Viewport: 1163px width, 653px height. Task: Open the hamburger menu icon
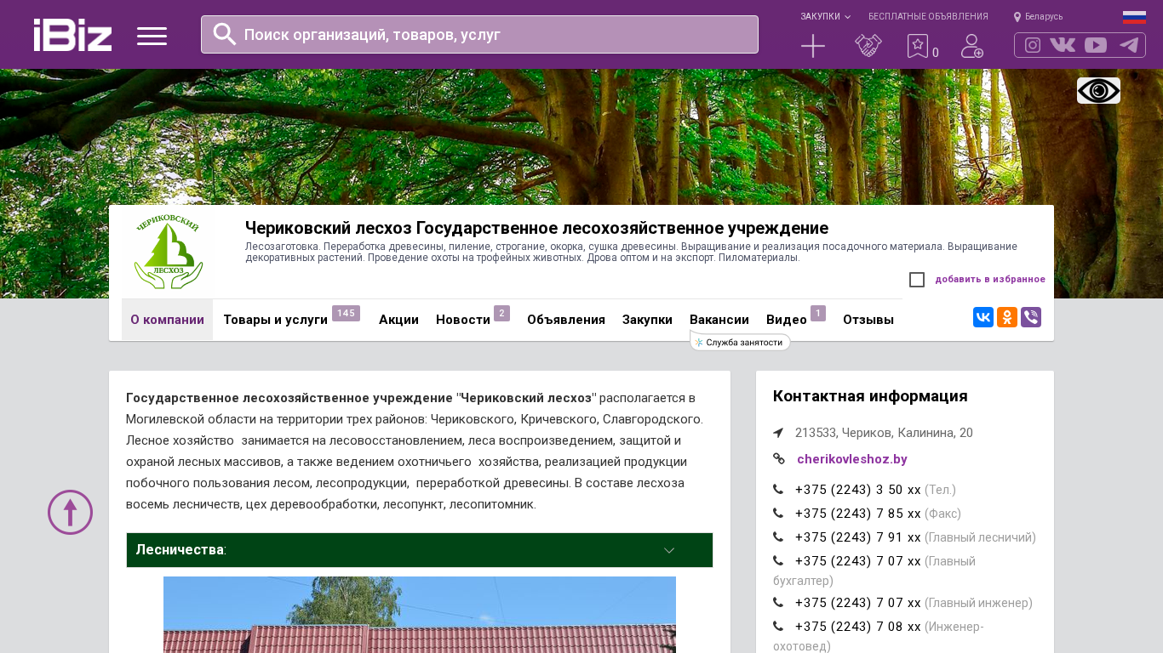[152, 36]
